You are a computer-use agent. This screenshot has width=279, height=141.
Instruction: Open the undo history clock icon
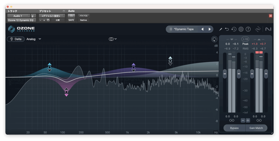(234, 29)
